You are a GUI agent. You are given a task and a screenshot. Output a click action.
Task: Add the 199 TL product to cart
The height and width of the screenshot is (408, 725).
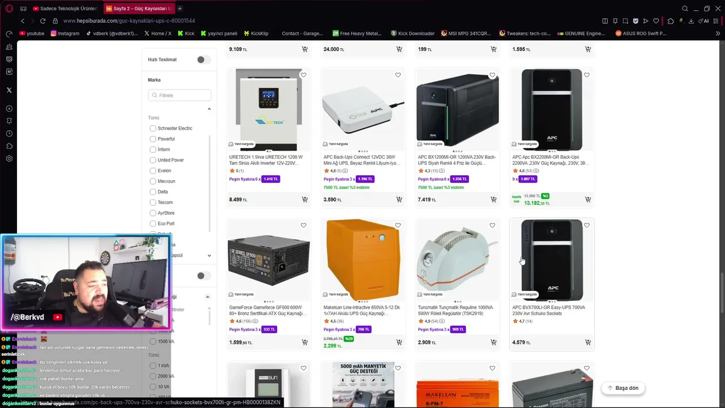pos(493,49)
